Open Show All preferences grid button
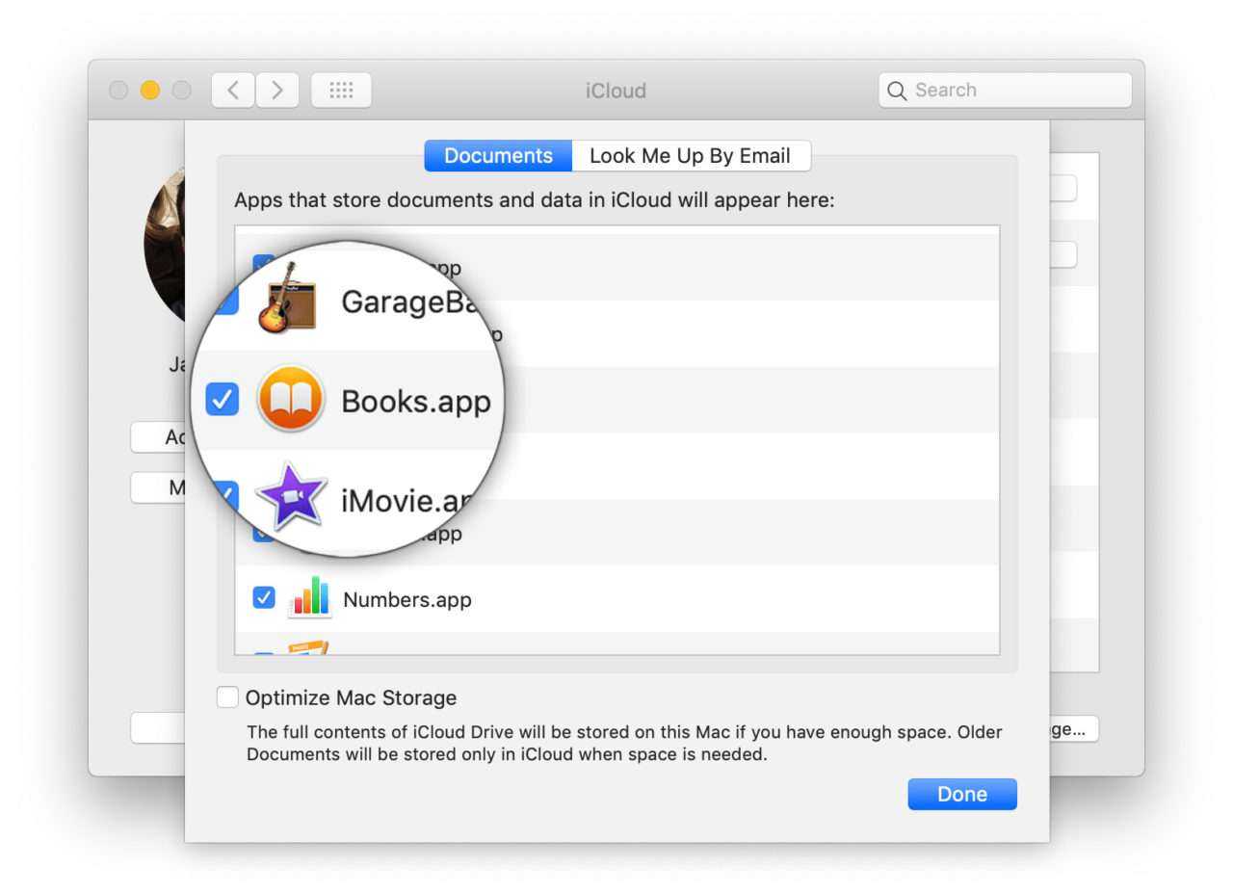Image resolution: width=1233 pixels, height=893 pixels. click(341, 91)
